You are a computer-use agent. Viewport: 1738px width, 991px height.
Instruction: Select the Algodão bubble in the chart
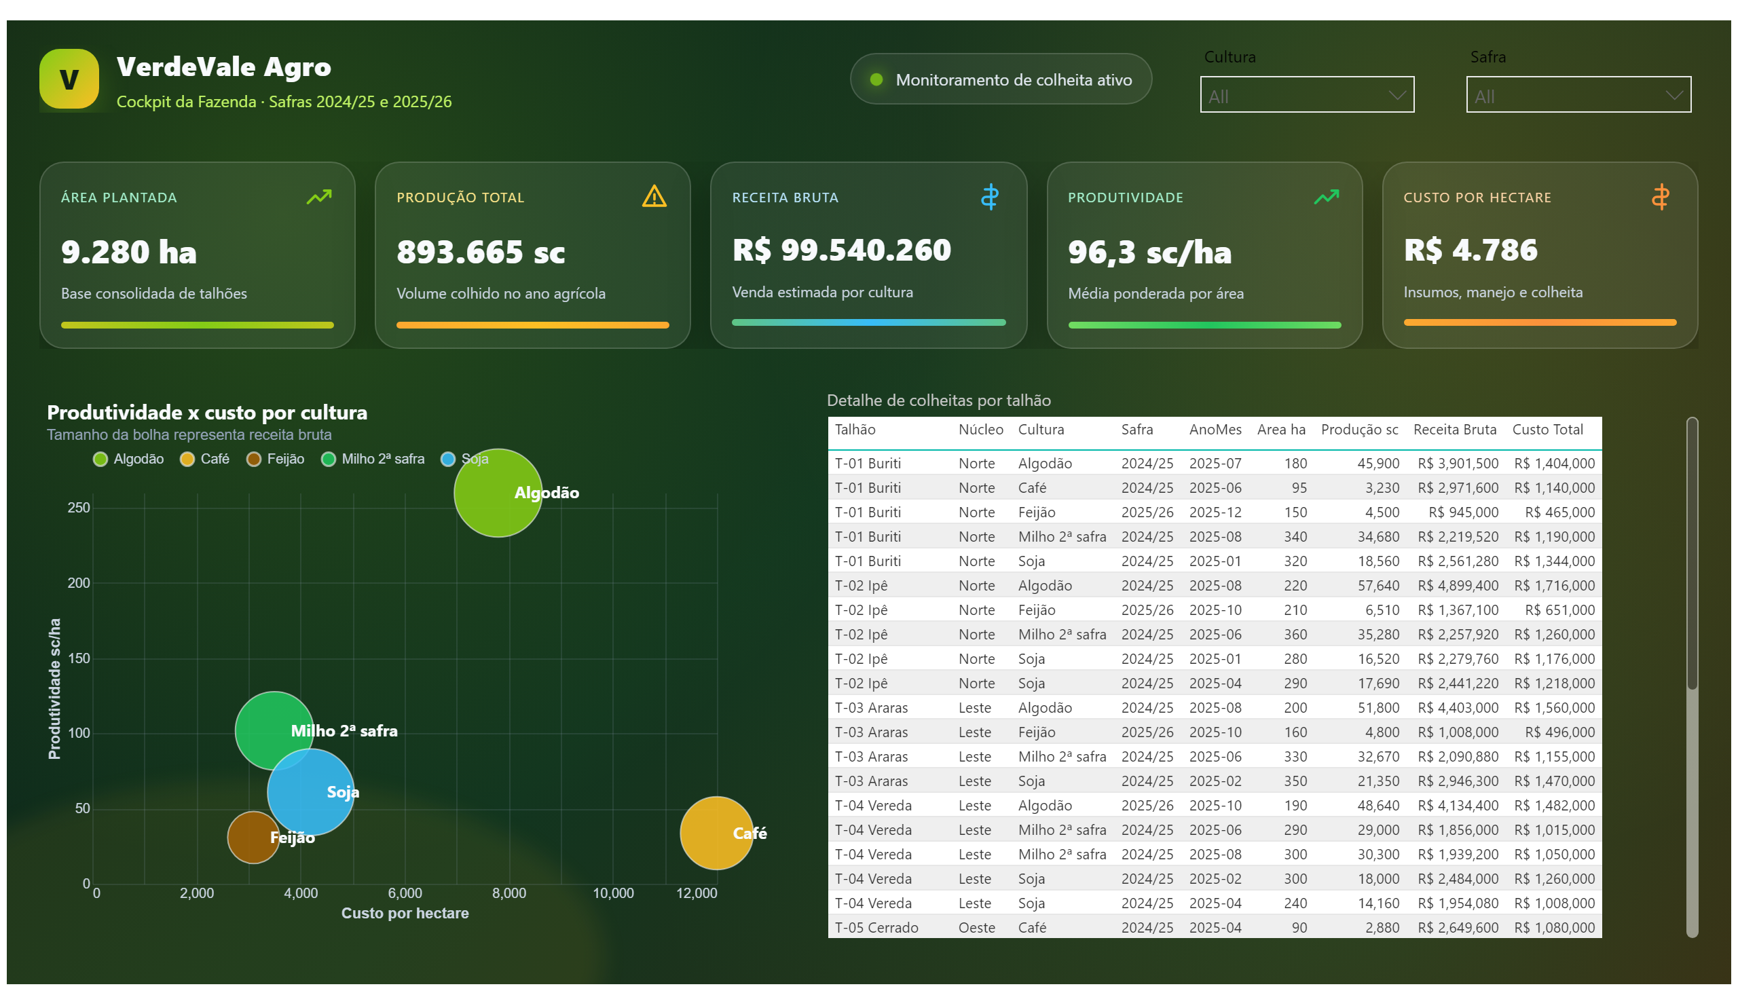[x=498, y=493]
